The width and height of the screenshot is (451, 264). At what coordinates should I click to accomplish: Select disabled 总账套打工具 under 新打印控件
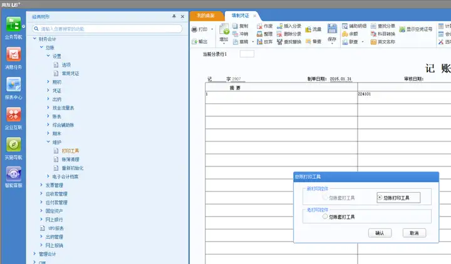click(325, 198)
